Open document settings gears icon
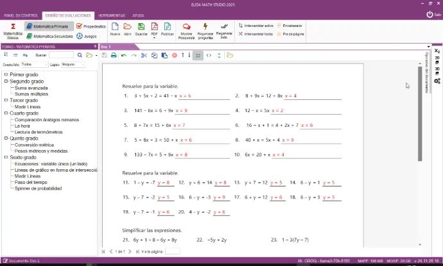Image resolution: width=443 pixels, height=266 pixels. (437, 81)
